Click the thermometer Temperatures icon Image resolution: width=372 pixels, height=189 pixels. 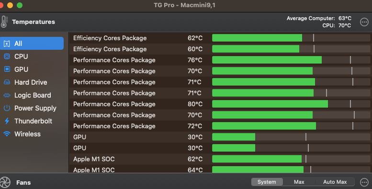(x=4, y=22)
